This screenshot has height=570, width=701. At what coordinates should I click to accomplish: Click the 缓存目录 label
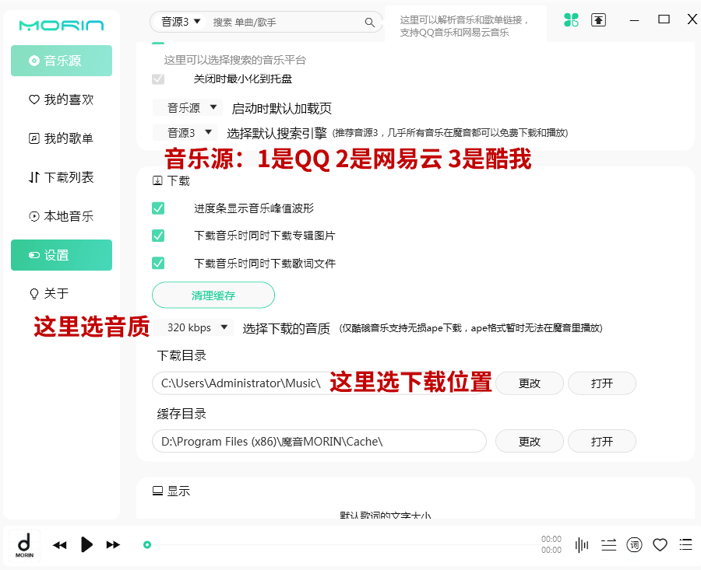click(181, 414)
